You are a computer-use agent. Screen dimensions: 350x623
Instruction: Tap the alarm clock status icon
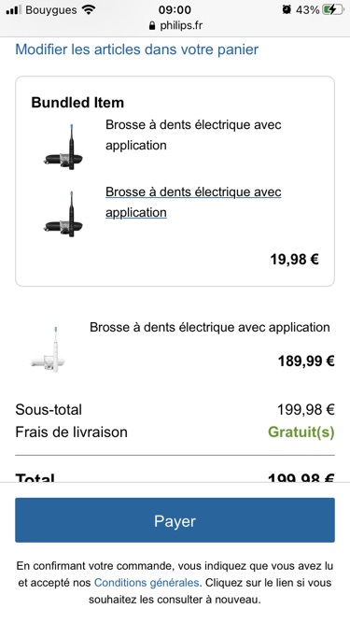coord(287,9)
